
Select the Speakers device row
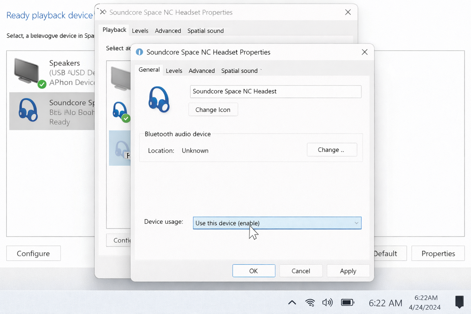click(x=52, y=72)
